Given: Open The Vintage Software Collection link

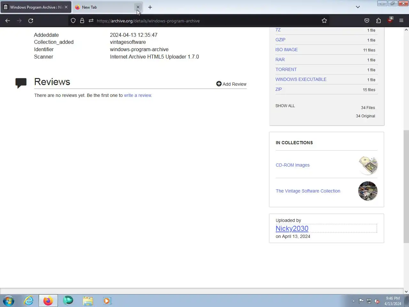Looking at the screenshot, I should pos(308,191).
